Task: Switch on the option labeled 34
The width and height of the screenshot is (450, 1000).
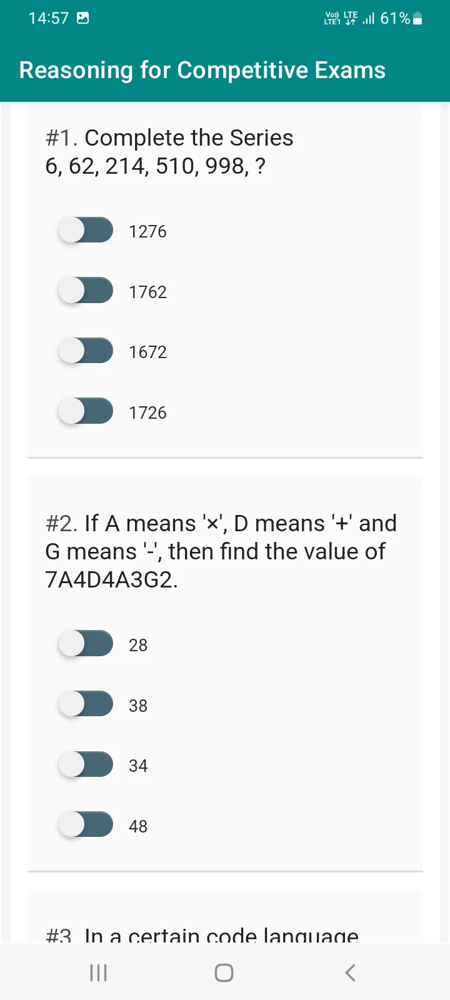Action: 86,764
